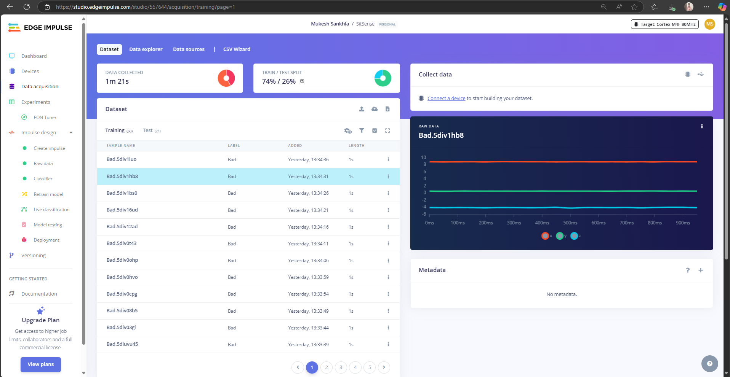
Task: Switch to Data explorer tab
Action: [x=146, y=49]
